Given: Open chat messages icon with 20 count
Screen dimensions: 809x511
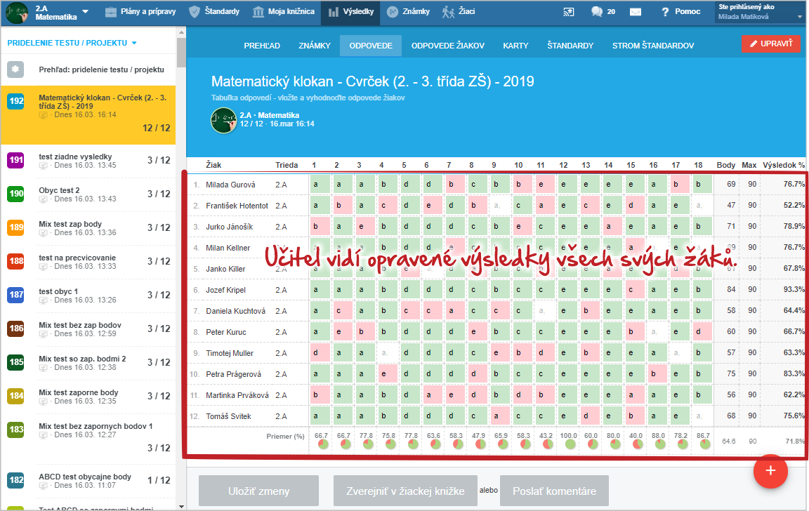Looking at the screenshot, I should (x=603, y=12).
